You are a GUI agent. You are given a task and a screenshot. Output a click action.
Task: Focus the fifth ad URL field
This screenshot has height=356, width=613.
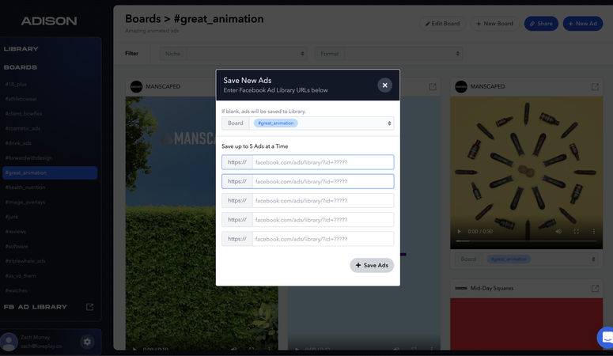[x=308, y=239]
